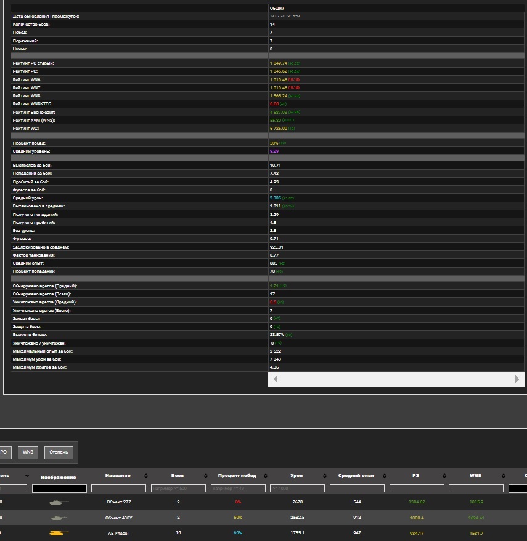Image resolution: width=527 pixels, height=541 pixels.
Task: Click the golden AE Phase I tank icon
Action: pos(59,532)
